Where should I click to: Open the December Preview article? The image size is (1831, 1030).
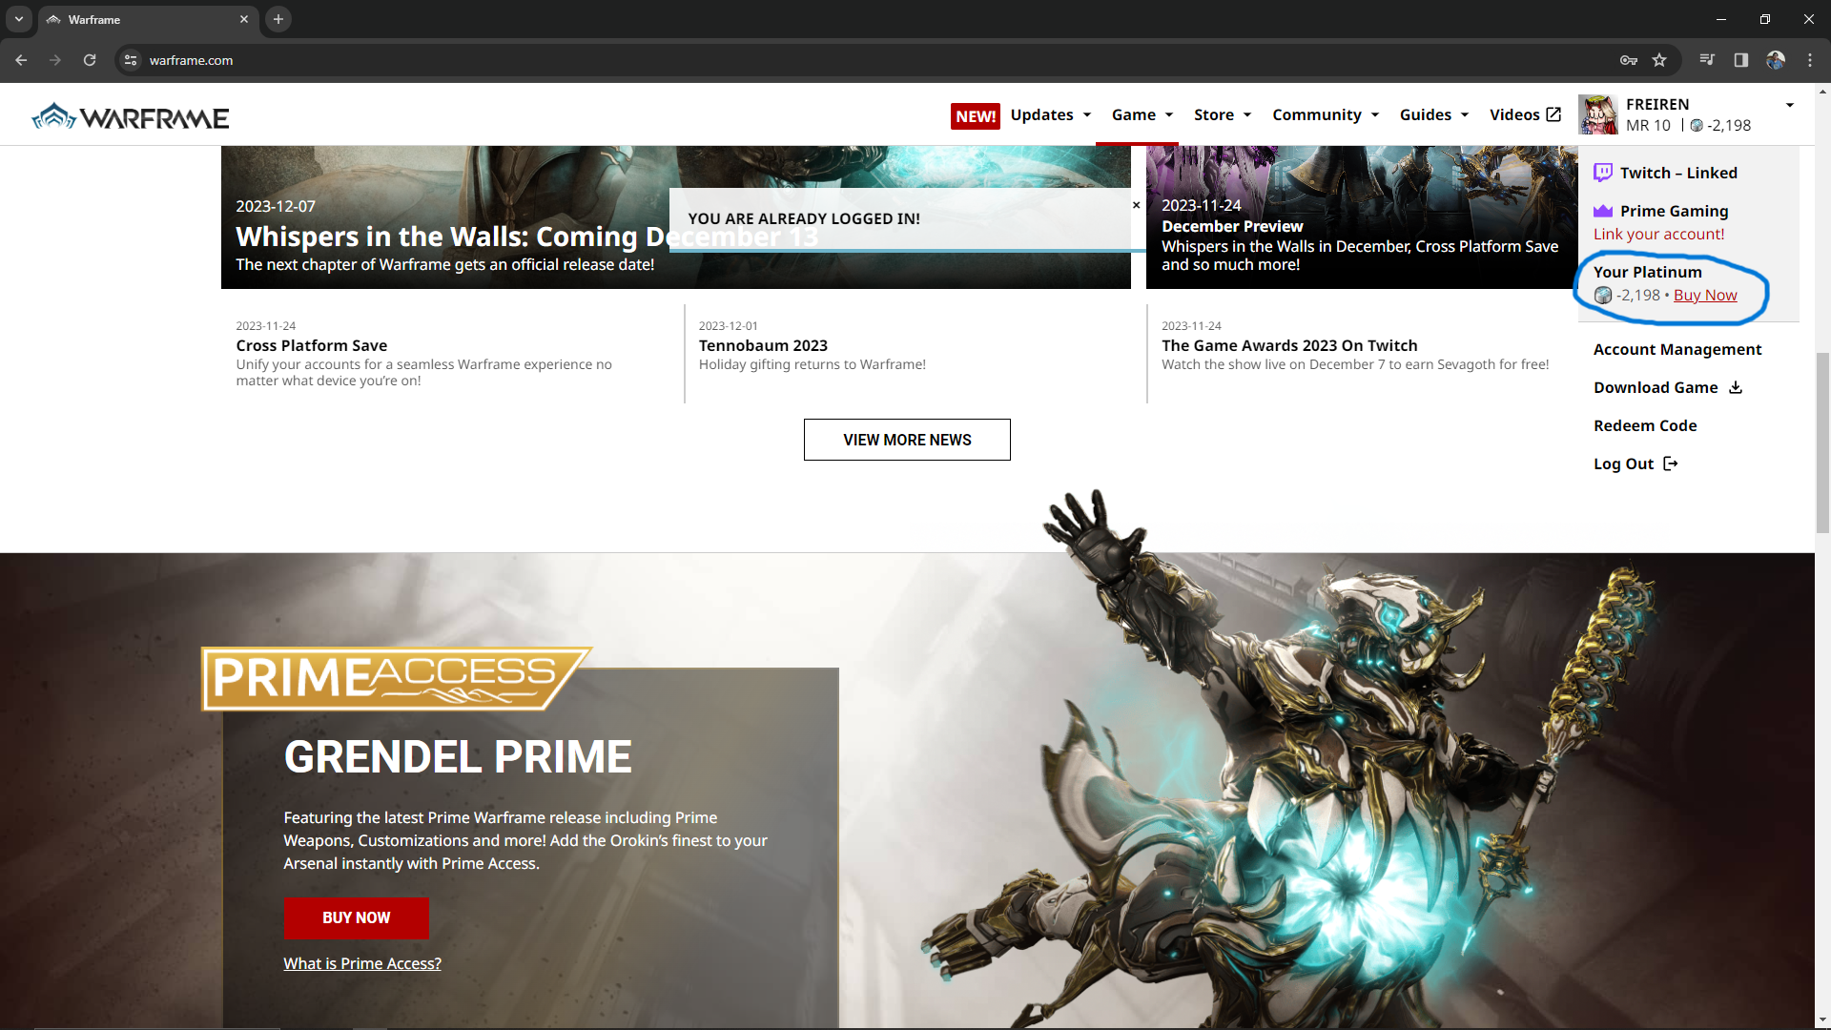1232,226
